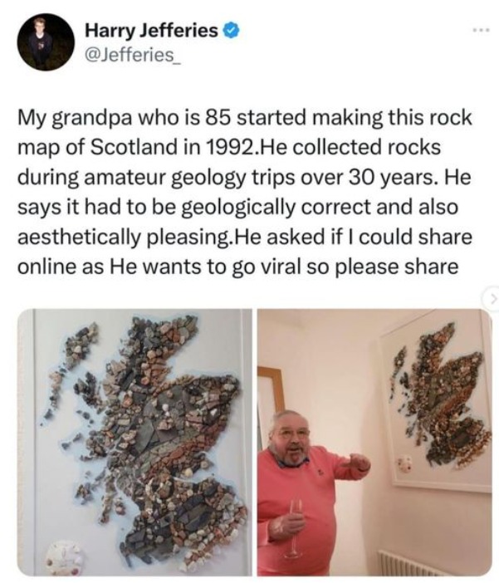The height and width of the screenshot is (583, 499).
Task: Open the photo of grandpa pointing at map
Action: (374, 442)
